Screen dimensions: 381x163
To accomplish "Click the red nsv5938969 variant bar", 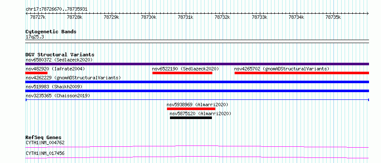I will (x=191, y=109).
